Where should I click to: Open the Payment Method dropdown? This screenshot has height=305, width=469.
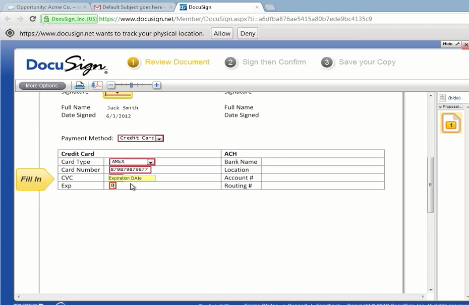[141, 138]
